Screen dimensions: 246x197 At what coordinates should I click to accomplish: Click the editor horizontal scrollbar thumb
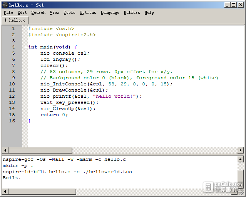[40, 150]
